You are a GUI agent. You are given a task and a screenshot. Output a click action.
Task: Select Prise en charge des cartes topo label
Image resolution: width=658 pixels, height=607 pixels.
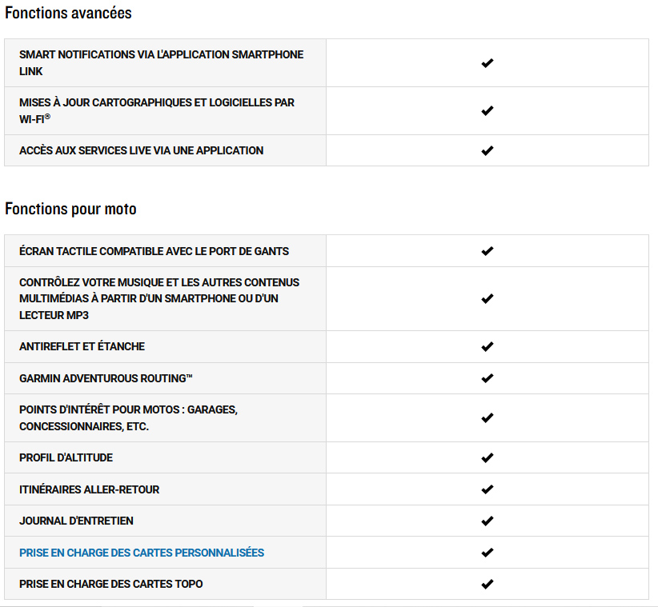pos(110,584)
